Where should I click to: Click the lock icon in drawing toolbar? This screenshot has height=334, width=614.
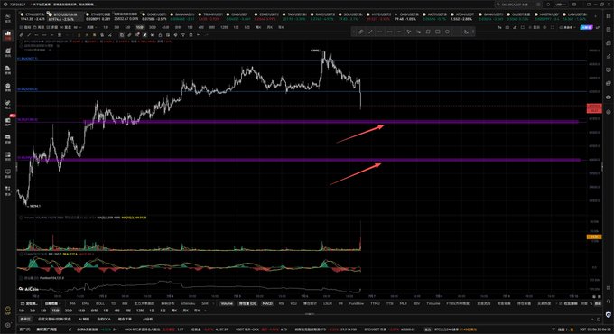[160, 35]
